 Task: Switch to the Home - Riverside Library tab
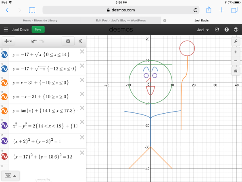[40, 20]
